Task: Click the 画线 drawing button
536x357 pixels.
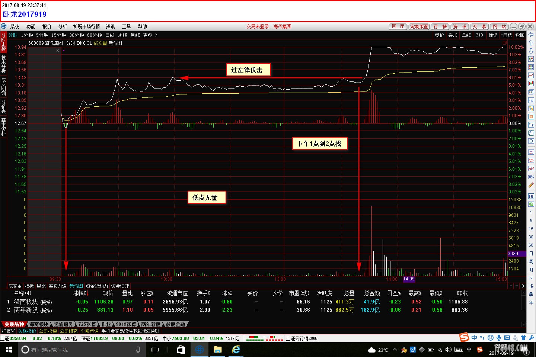Action: [x=466, y=35]
